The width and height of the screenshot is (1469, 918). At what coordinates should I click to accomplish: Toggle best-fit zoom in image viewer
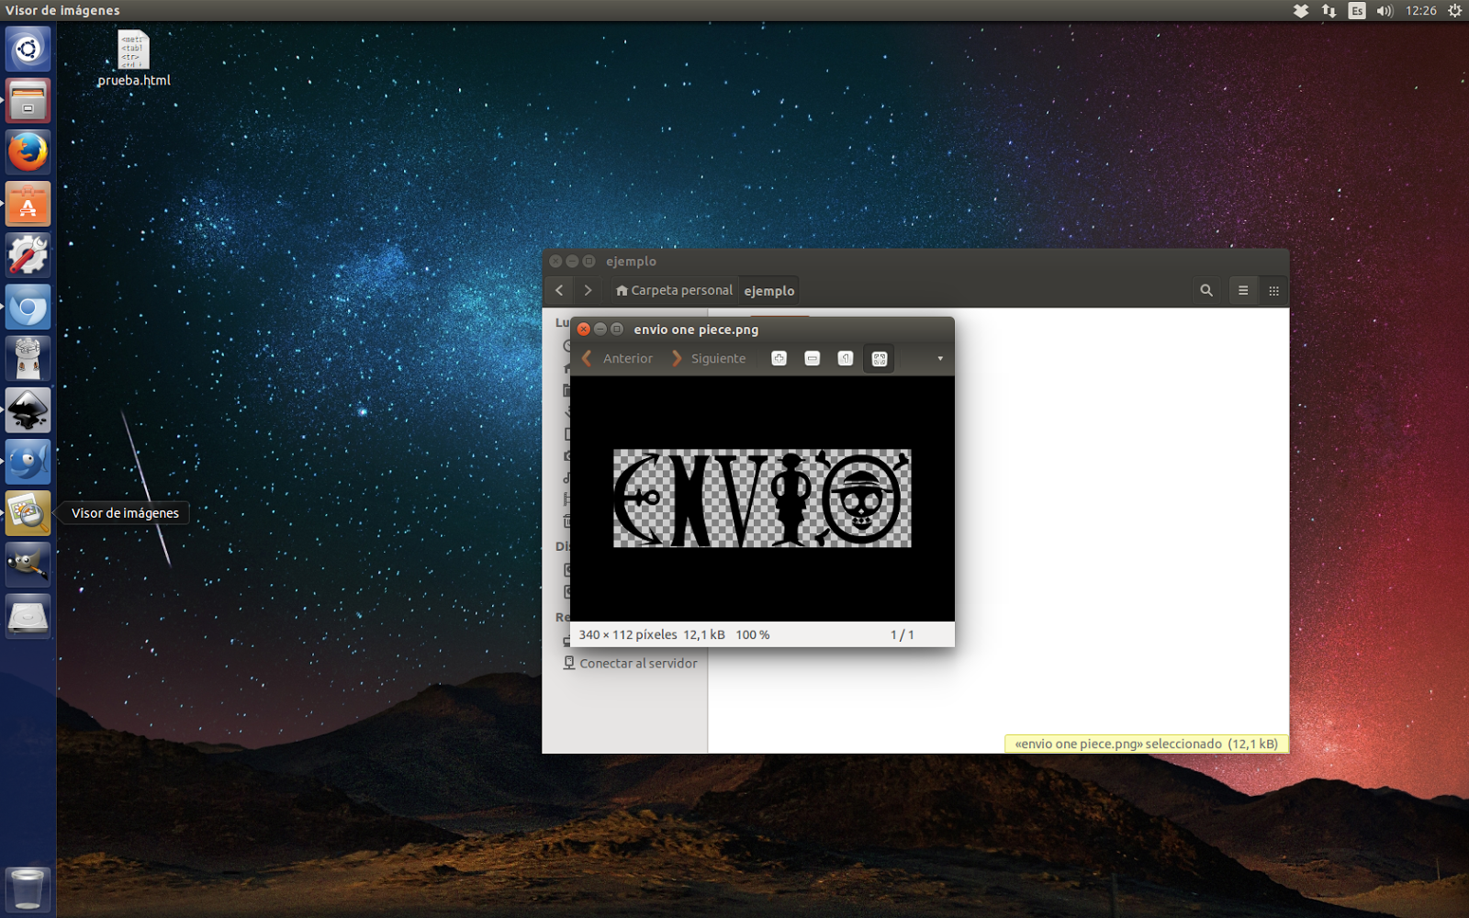(879, 359)
